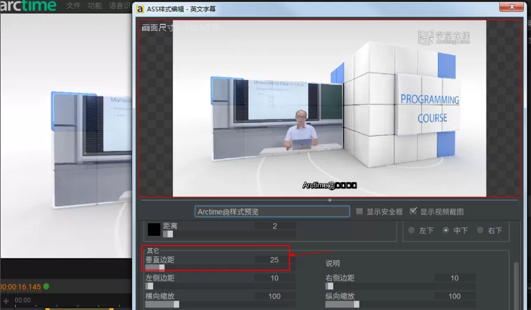Select the 左下 alignment radio button
531x310 pixels.
(412, 230)
